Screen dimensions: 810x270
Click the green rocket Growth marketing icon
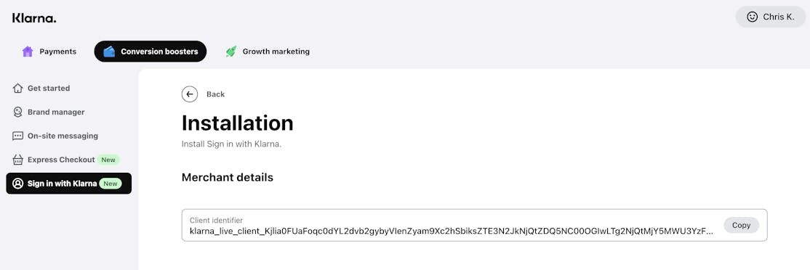click(x=231, y=52)
